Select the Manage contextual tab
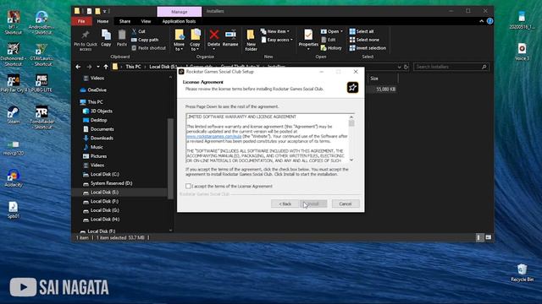Image resolution: width=542 pixels, height=304 pixels. 180,12
